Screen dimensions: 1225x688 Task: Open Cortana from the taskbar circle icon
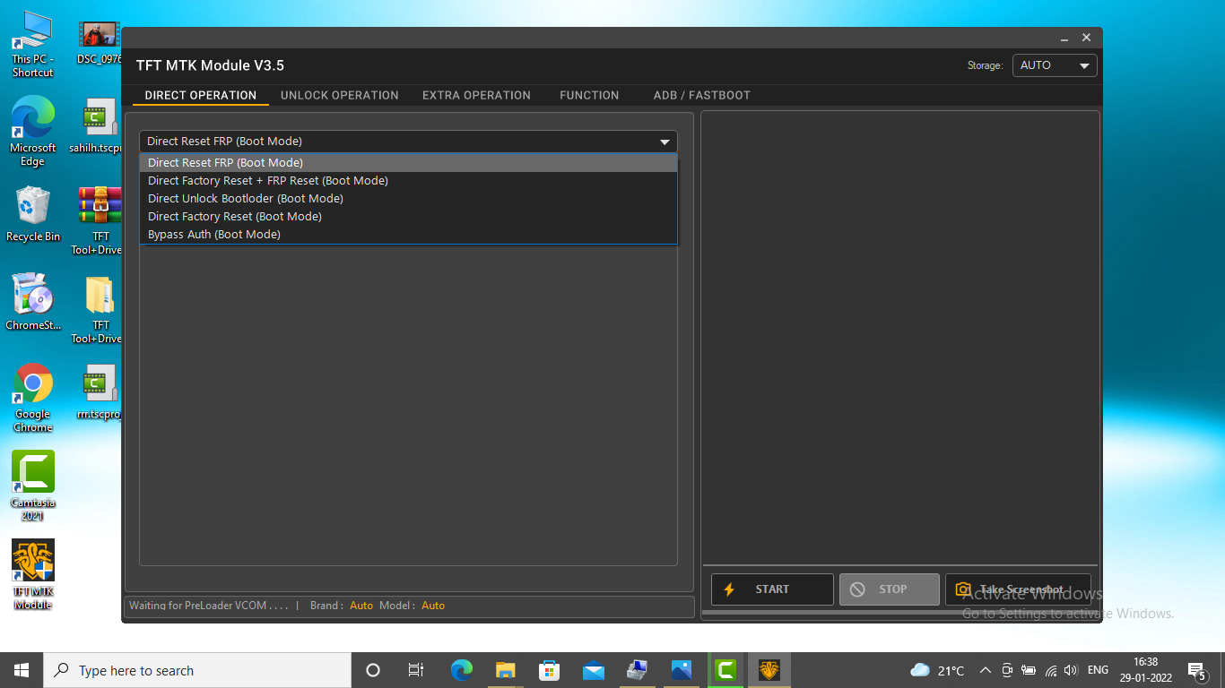click(373, 670)
